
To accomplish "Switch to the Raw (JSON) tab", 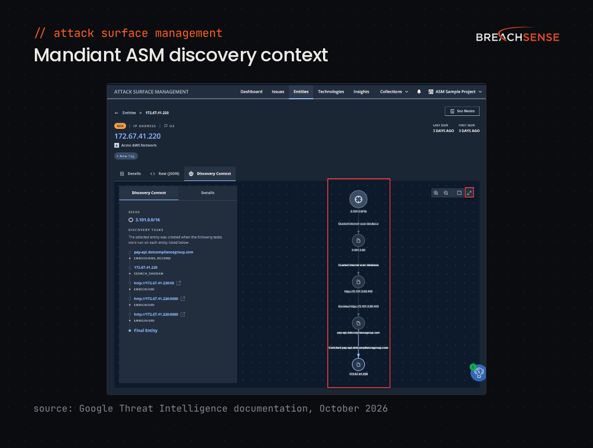I will [x=164, y=174].
